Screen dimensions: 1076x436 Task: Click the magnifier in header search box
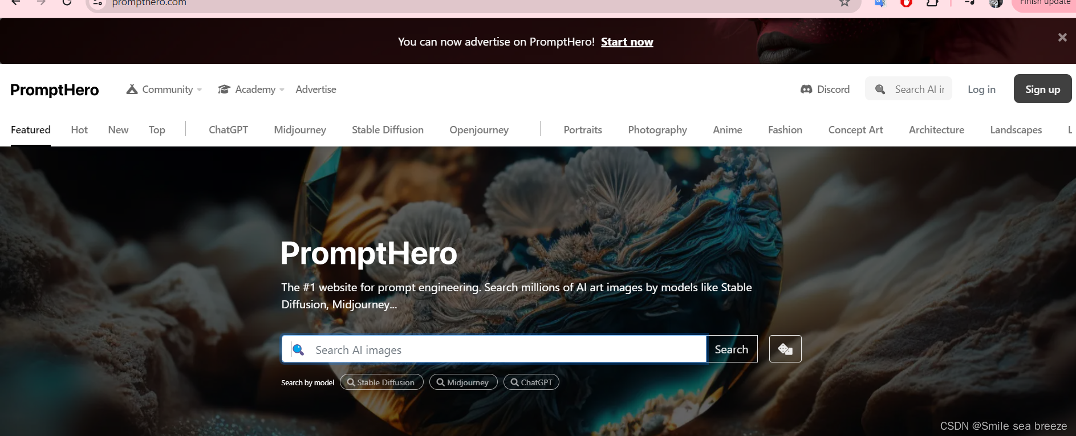(x=880, y=89)
